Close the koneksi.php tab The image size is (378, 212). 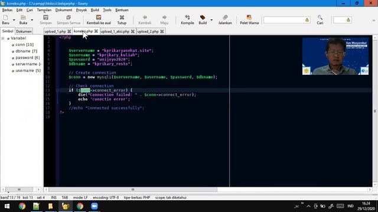(x=96, y=31)
